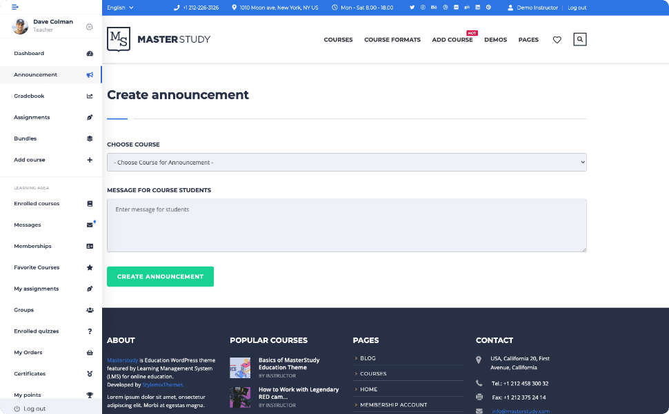
Task: Expand the Blog entry under Pages footer
Action: [368, 358]
